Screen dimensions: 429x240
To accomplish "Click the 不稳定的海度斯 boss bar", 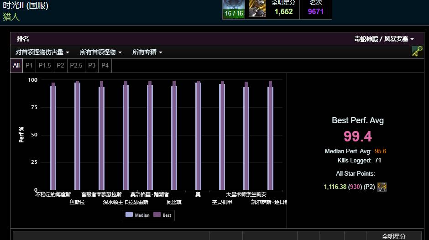I will (x=53, y=136).
